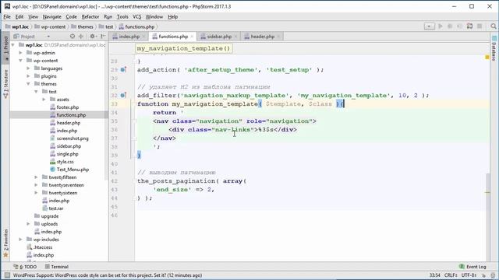Image resolution: width=499 pixels, height=280 pixels.
Task: Click the scroll-from-source target icon in Project panel
Action: pyautogui.click(x=73, y=37)
